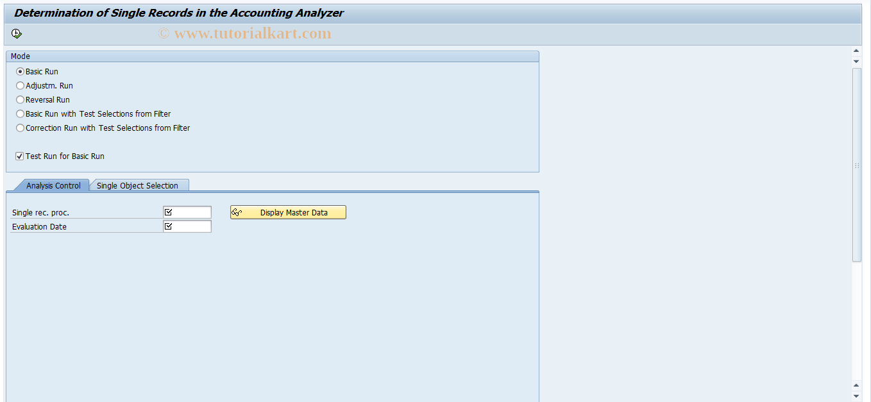The image size is (871, 402).
Task: Click the scroll up arrow at top right
Action: 856,51
